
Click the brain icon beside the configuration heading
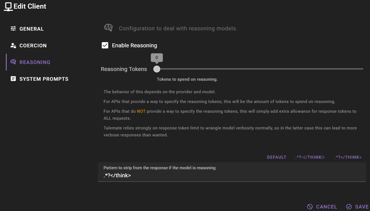click(108, 28)
